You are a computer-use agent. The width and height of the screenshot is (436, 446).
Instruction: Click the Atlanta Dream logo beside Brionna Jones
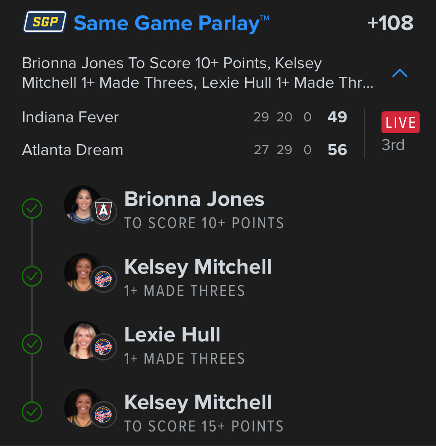[x=104, y=211]
